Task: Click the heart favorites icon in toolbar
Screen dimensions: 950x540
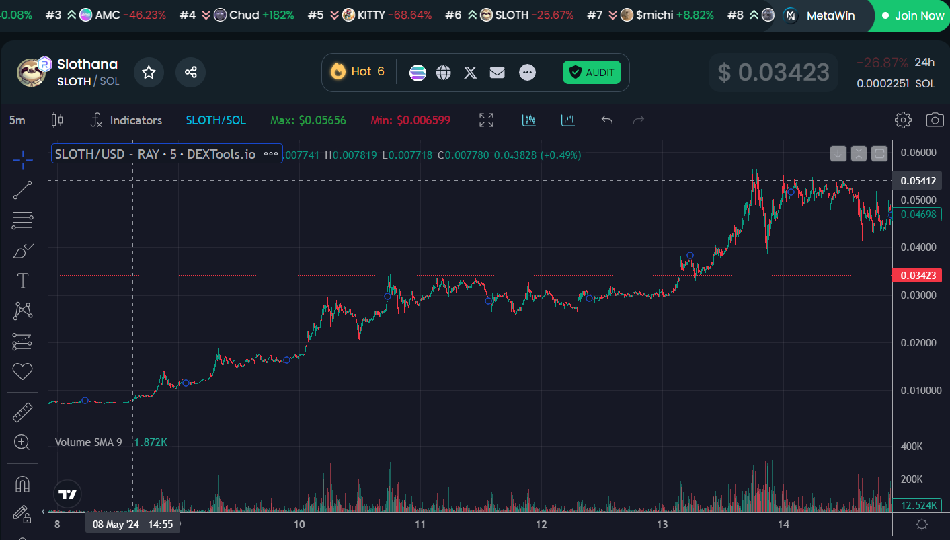Action: pyautogui.click(x=22, y=371)
